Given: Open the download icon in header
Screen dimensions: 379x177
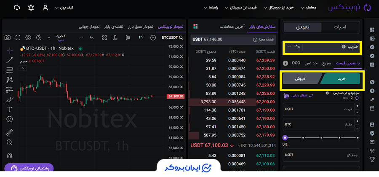Looking at the screenshot, I should (x=17, y=8).
